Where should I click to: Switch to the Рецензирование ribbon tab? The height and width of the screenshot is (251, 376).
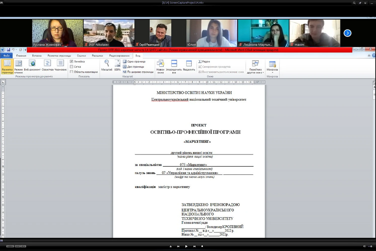(119, 56)
